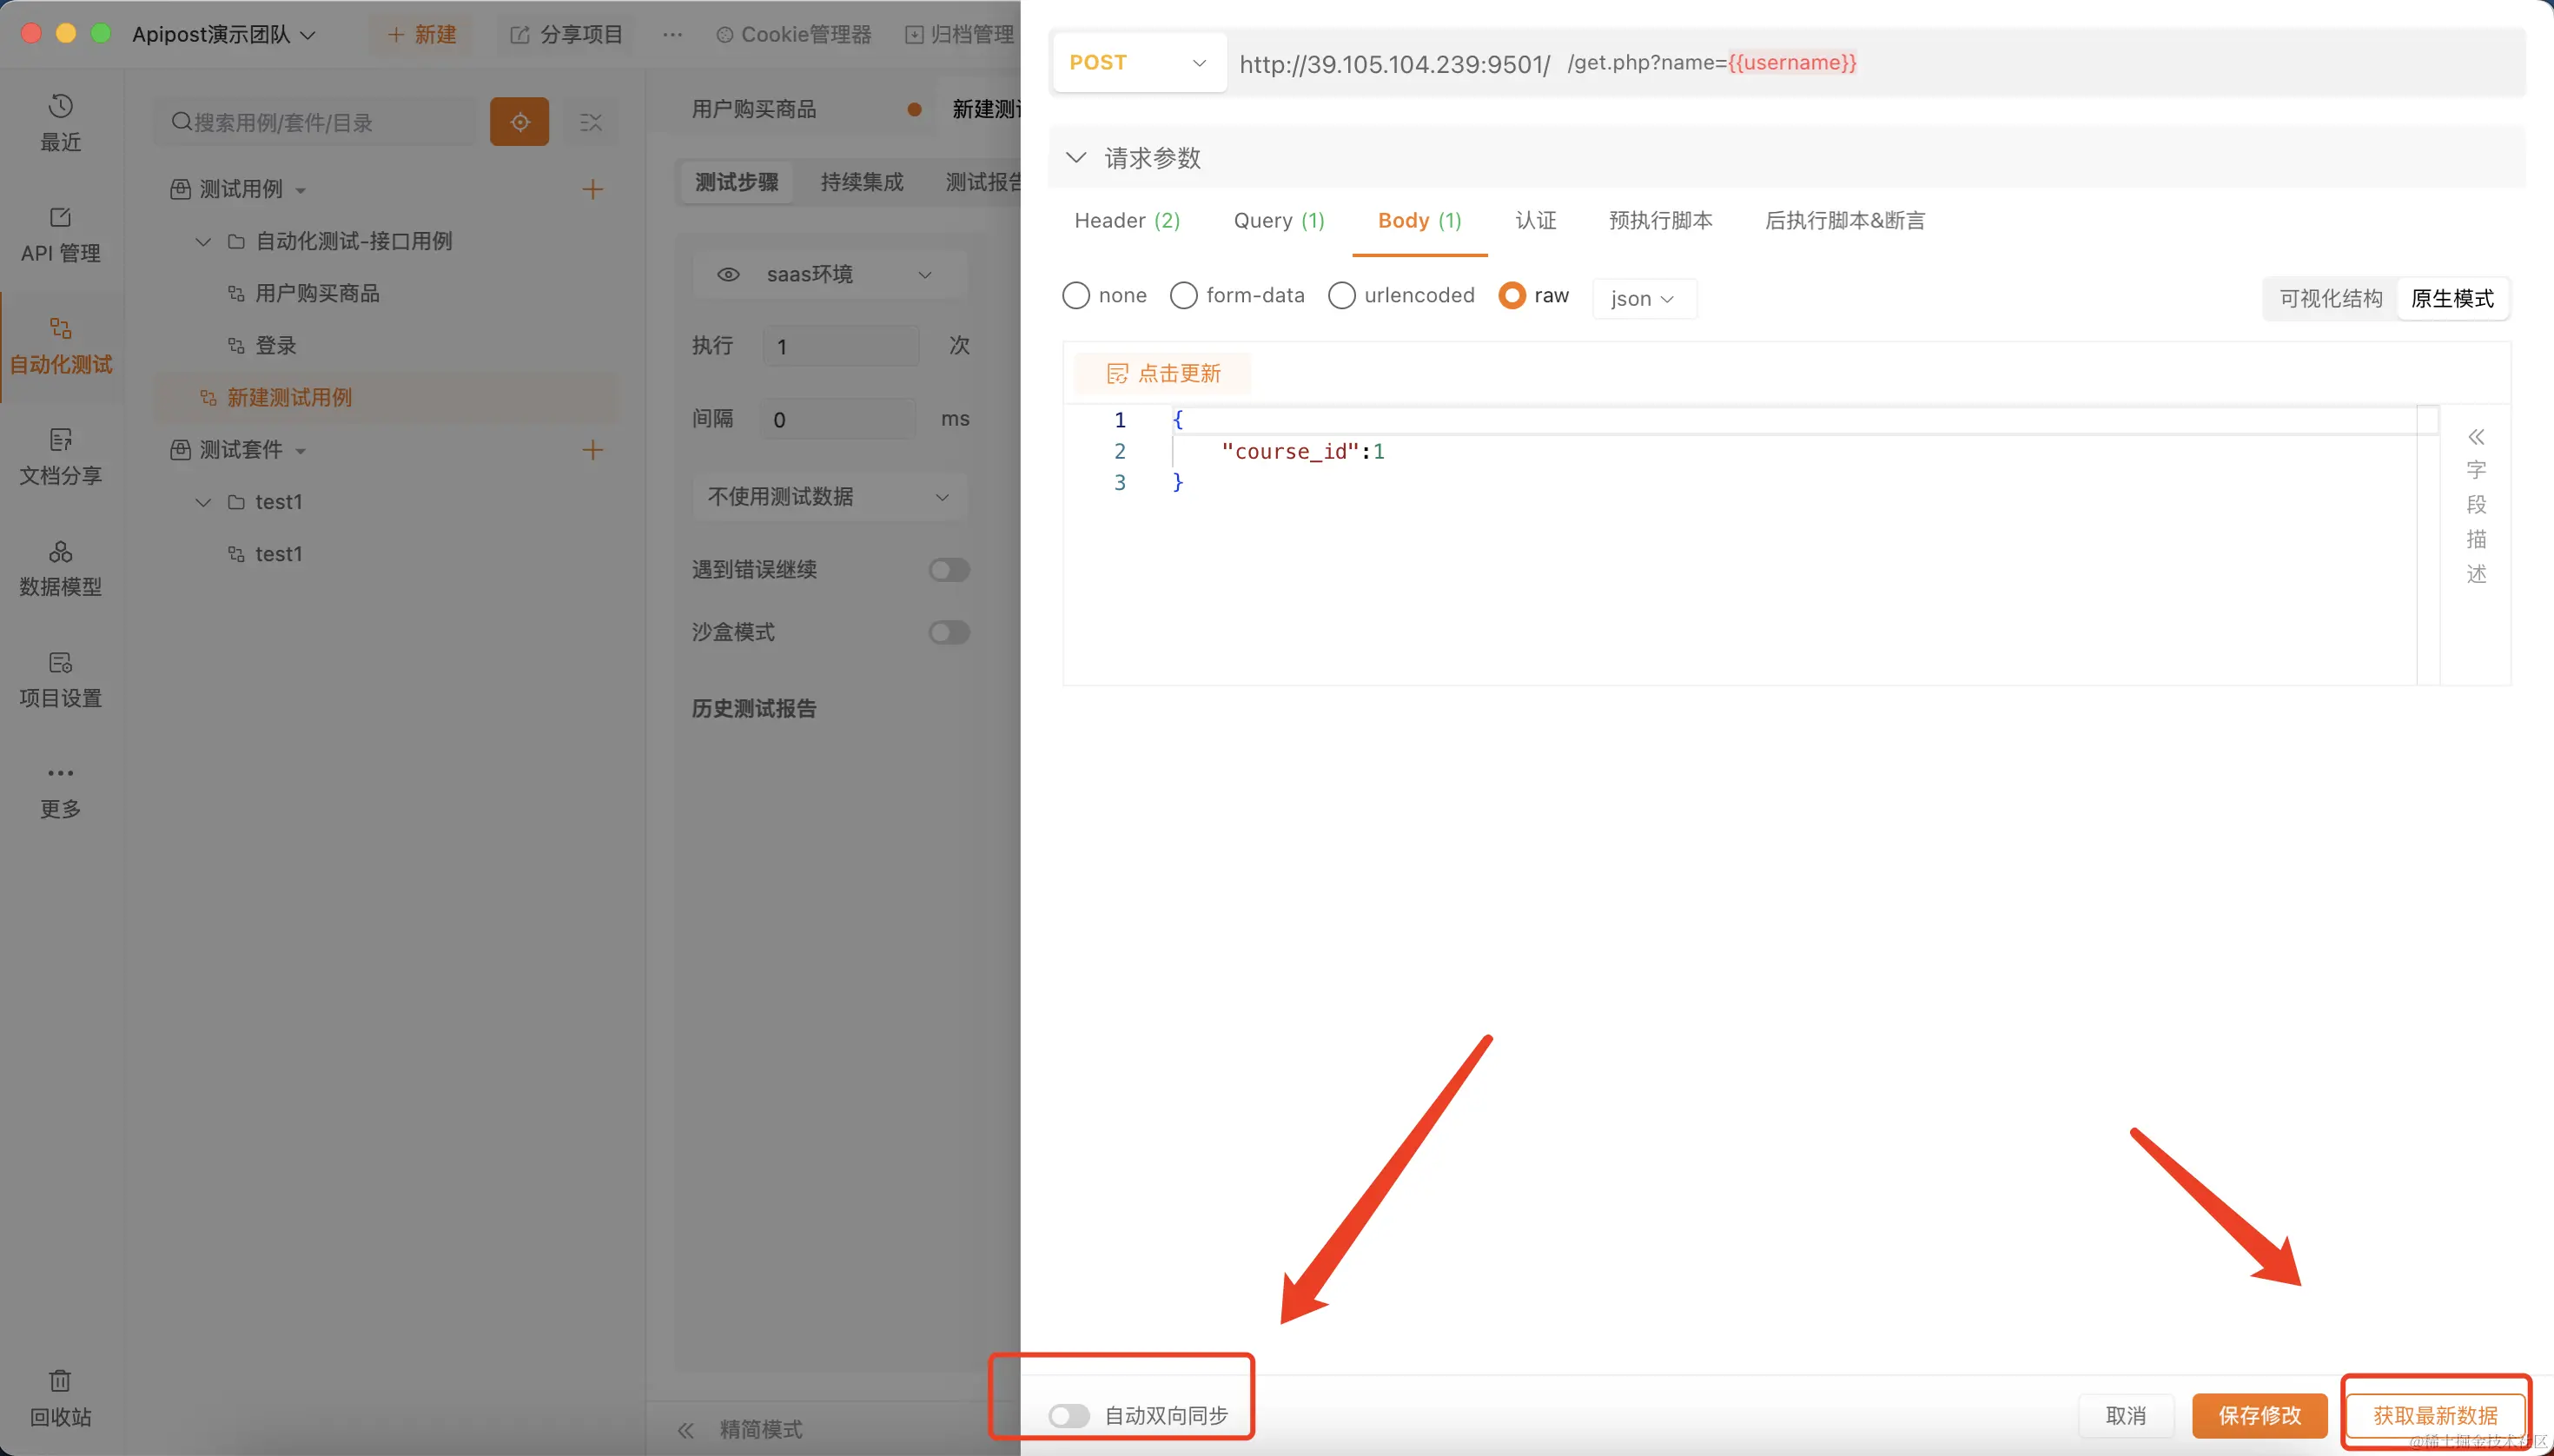This screenshot has width=2554, height=1456.
Task: Open the 回收站 recycle bin
Action: click(x=60, y=1397)
